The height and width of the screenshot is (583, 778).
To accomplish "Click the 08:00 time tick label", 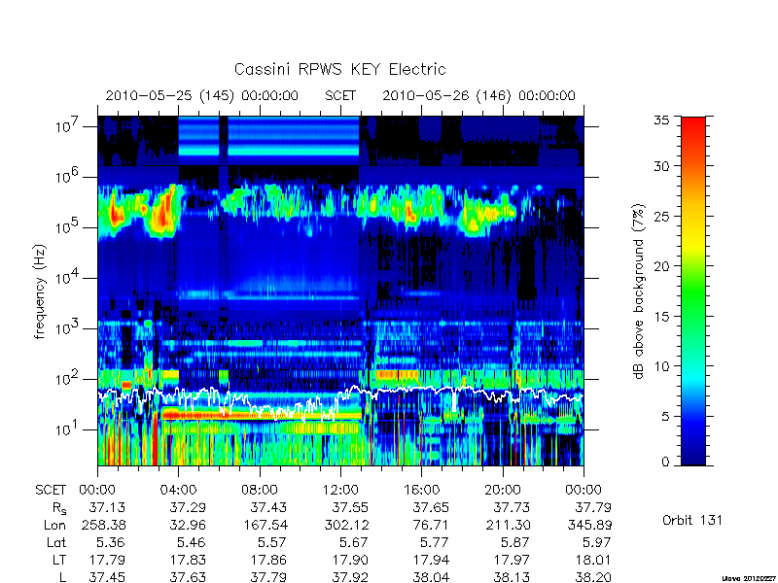I will coord(260,490).
